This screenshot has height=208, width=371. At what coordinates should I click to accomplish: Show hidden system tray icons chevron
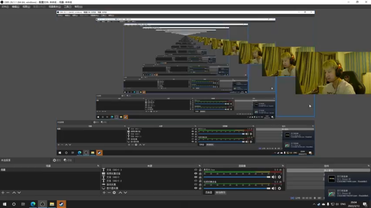point(314,204)
